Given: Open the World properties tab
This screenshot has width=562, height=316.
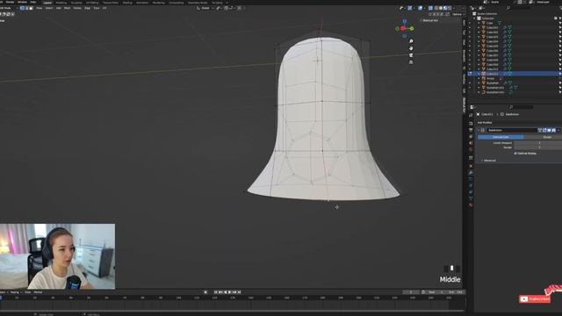Looking at the screenshot, I should [471, 149].
